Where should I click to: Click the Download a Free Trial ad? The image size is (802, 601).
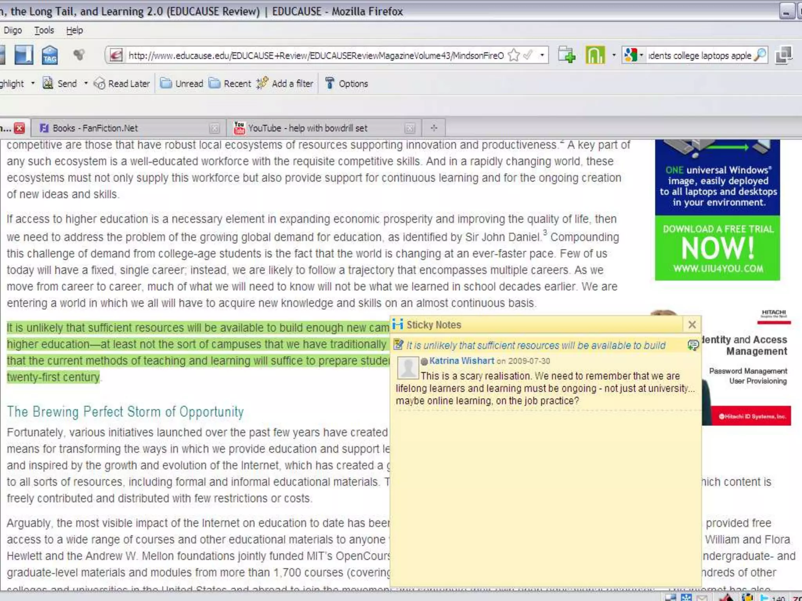click(x=717, y=247)
